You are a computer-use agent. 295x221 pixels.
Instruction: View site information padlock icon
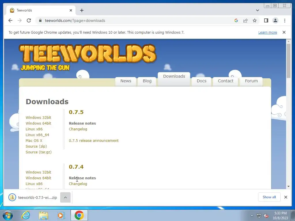(40, 20)
